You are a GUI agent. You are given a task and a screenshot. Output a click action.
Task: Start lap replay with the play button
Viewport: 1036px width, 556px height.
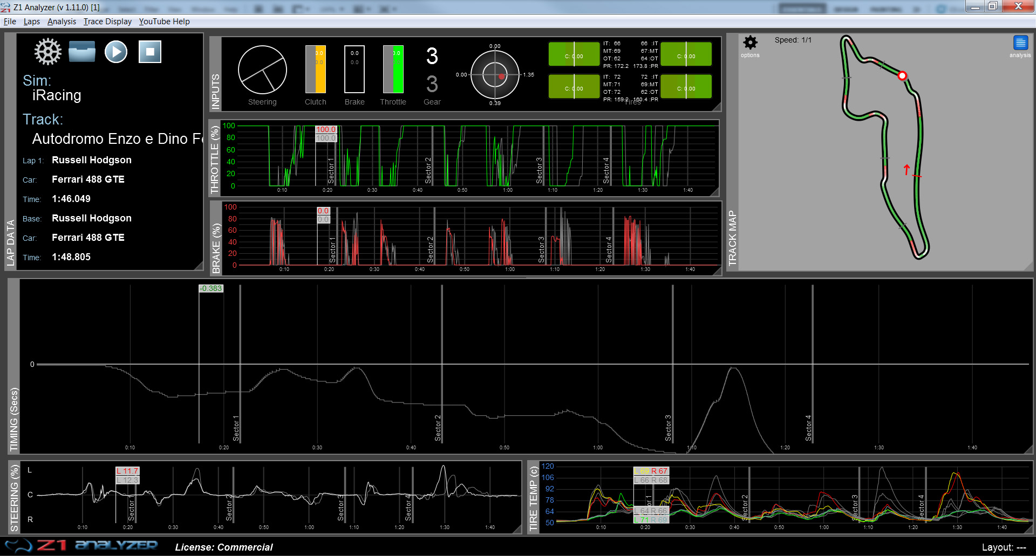click(x=116, y=52)
